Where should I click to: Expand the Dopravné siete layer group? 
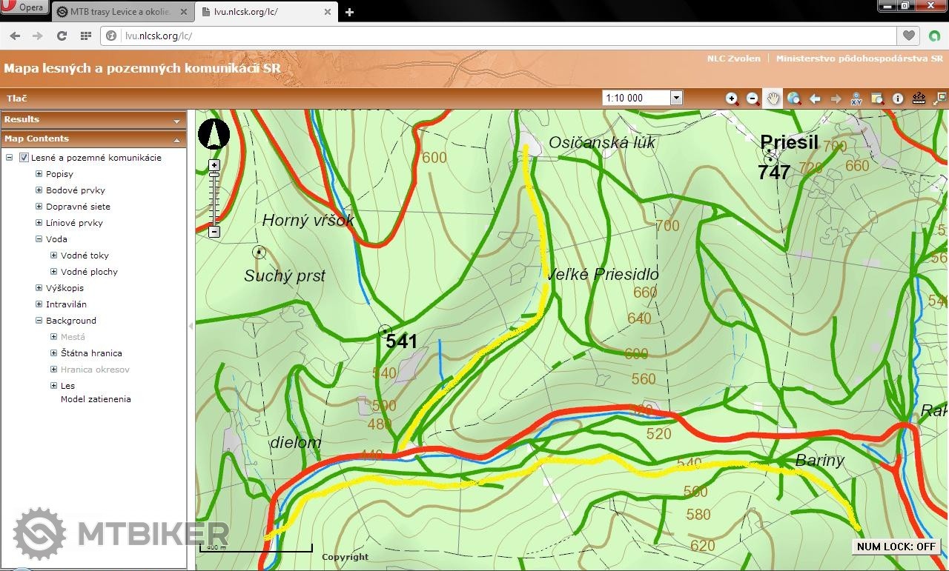[x=39, y=207]
